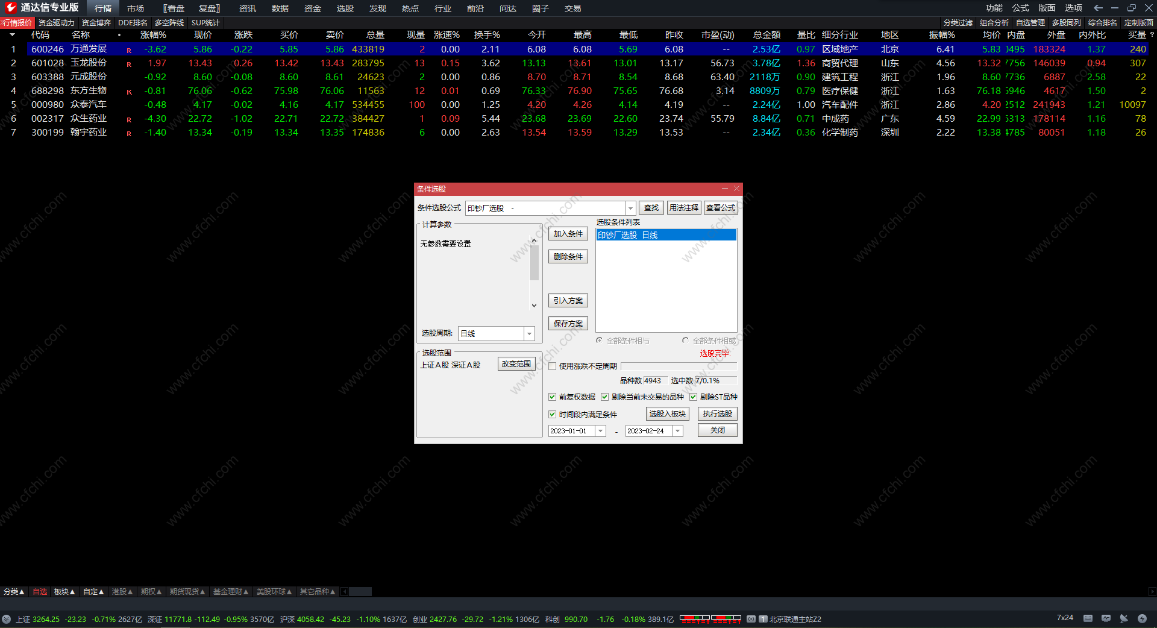Expand the 期货现货 bottom tab menu
The width and height of the screenshot is (1157, 628).
187,592
